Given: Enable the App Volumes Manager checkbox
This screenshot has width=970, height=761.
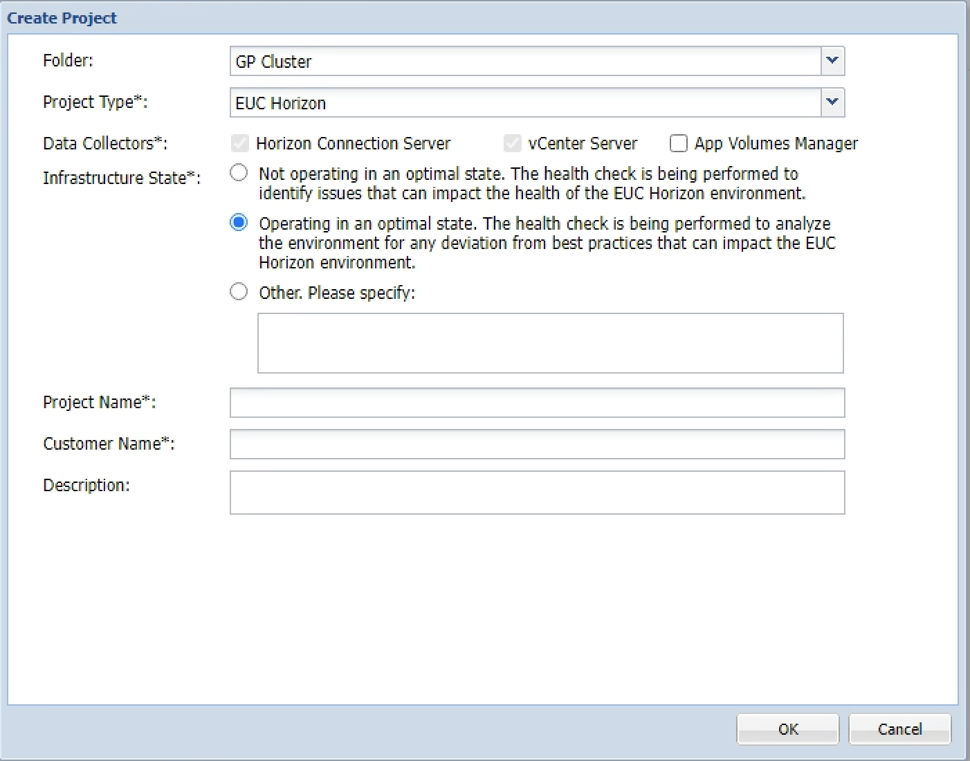Looking at the screenshot, I should pos(678,143).
